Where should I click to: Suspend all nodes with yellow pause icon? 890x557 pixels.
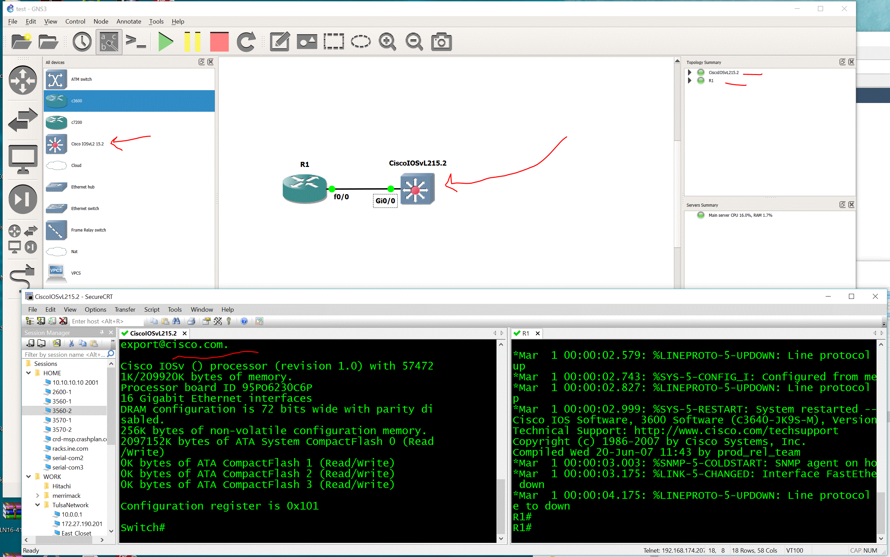192,42
